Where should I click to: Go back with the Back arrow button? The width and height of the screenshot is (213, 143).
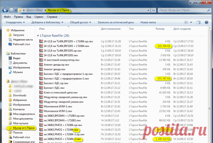click(5, 10)
